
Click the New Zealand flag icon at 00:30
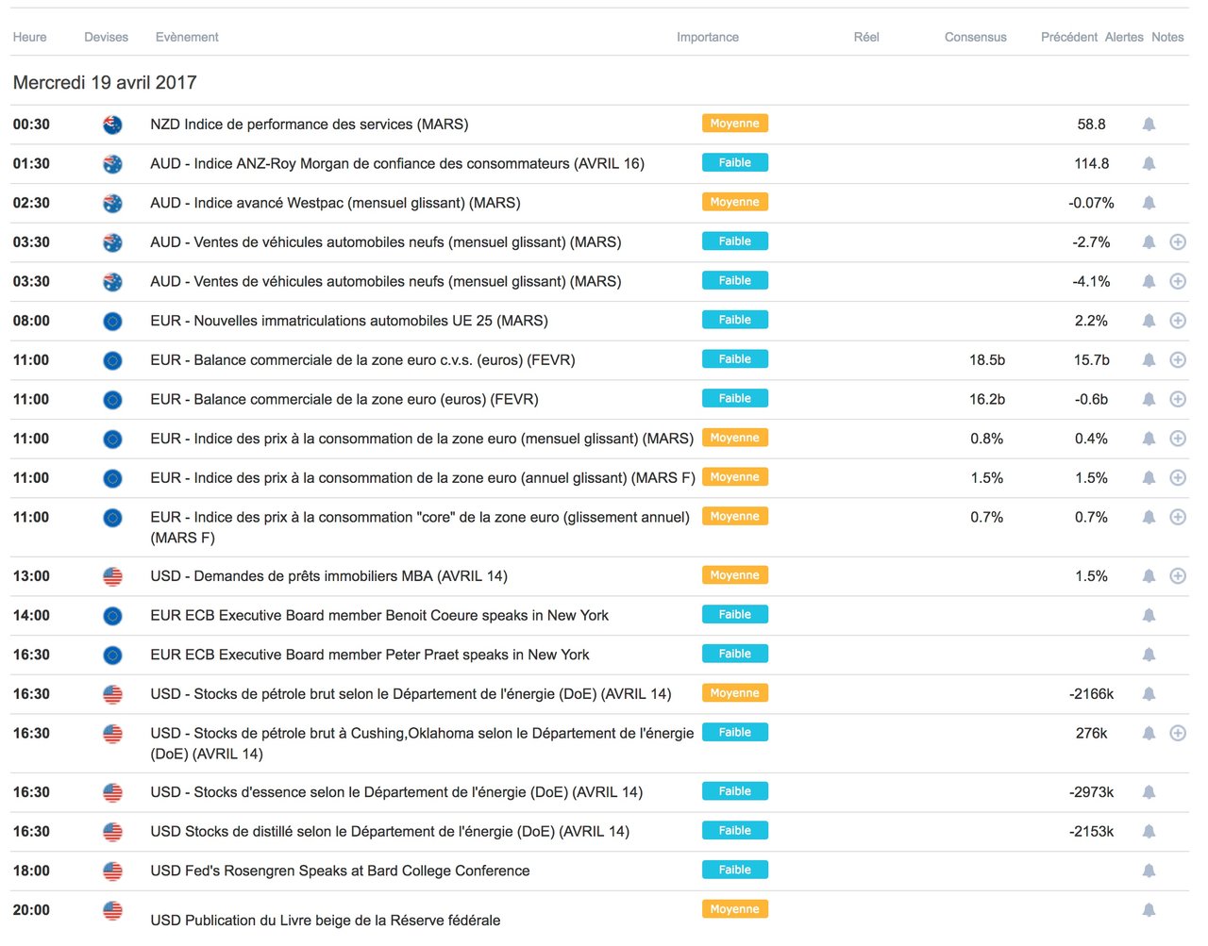[x=112, y=124]
